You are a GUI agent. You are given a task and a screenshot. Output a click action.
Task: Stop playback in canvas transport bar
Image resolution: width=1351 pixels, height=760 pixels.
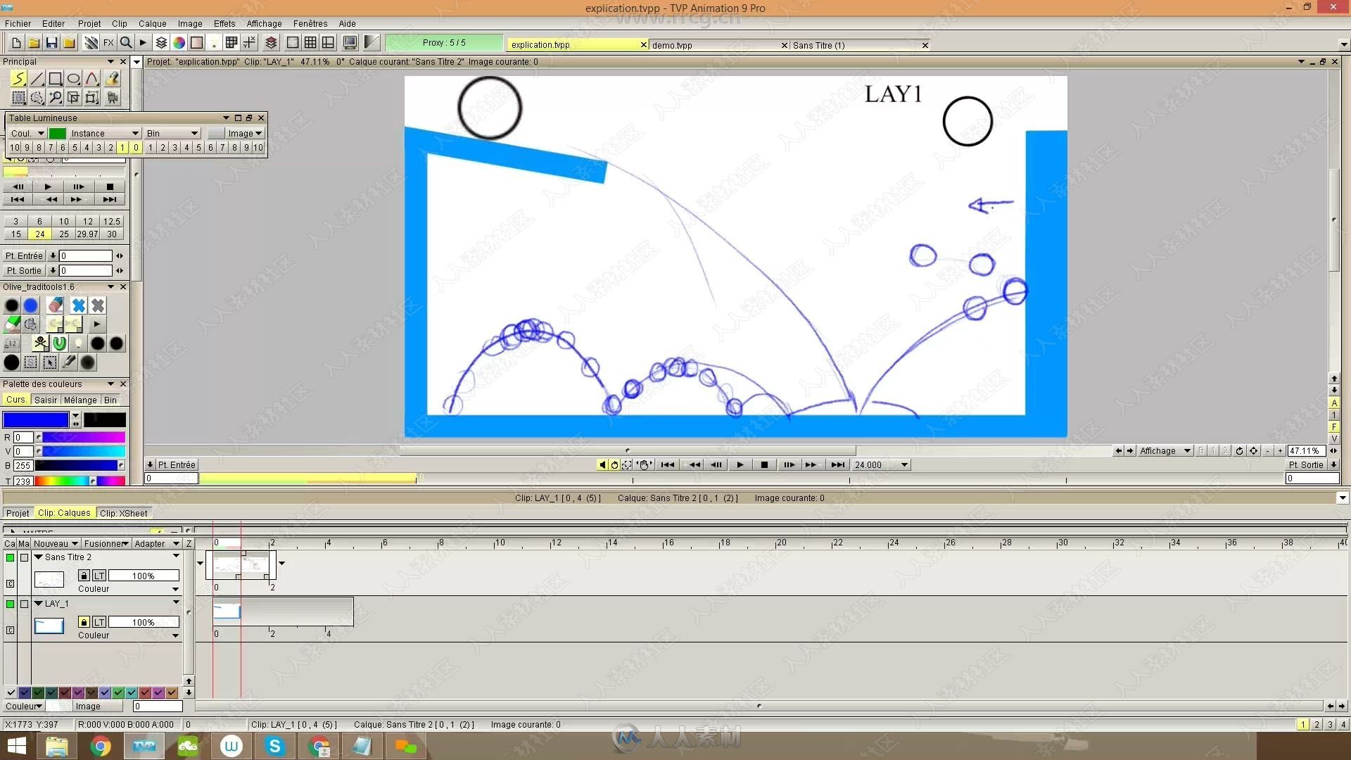pos(764,465)
